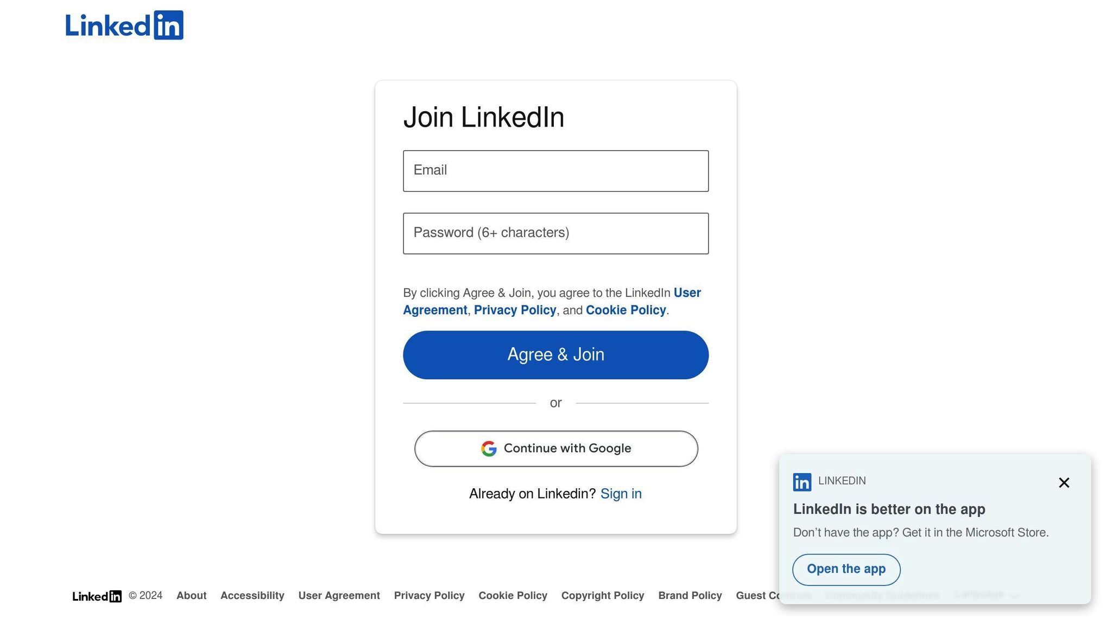Image resolution: width=1112 pixels, height=625 pixels.
Task: Open the footer User Agreement link
Action: [339, 596]
